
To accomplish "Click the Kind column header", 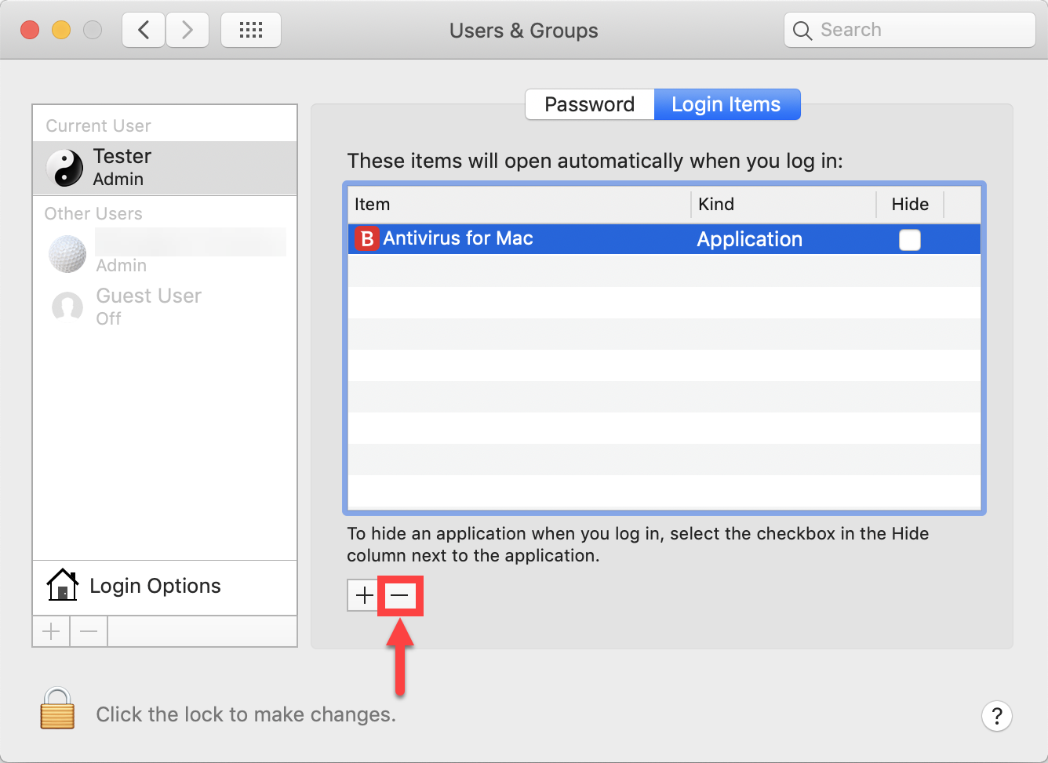I will (x=715, y=204).
